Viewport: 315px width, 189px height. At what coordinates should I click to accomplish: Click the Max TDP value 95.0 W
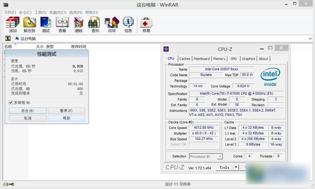(247, 75)
